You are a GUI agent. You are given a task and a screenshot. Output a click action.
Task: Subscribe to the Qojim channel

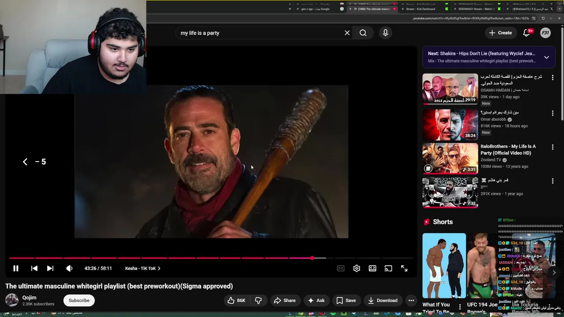pyautogui.click(x=79, y=300)
